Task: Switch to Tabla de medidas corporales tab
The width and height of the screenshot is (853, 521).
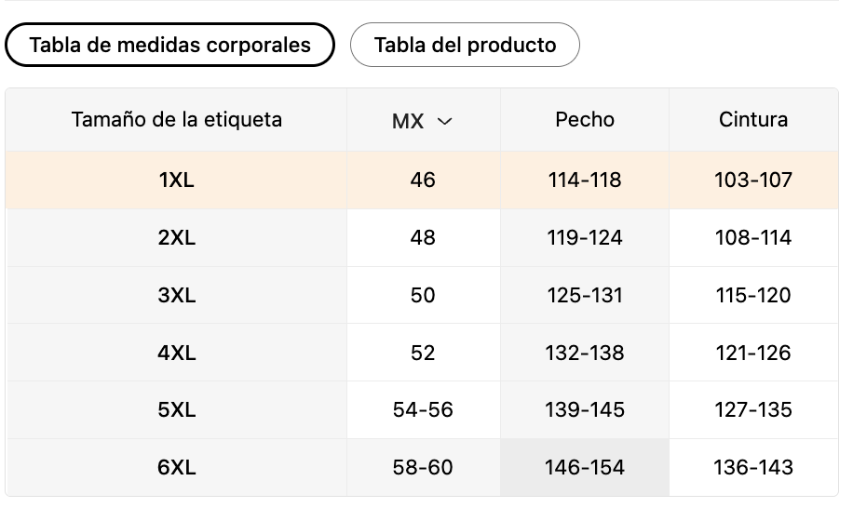Action: pos(169,45)
